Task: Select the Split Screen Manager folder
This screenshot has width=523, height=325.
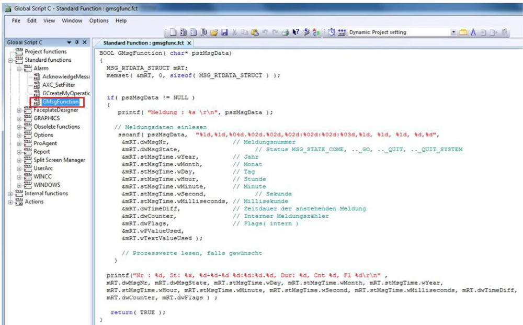Action: pos(59,160)
